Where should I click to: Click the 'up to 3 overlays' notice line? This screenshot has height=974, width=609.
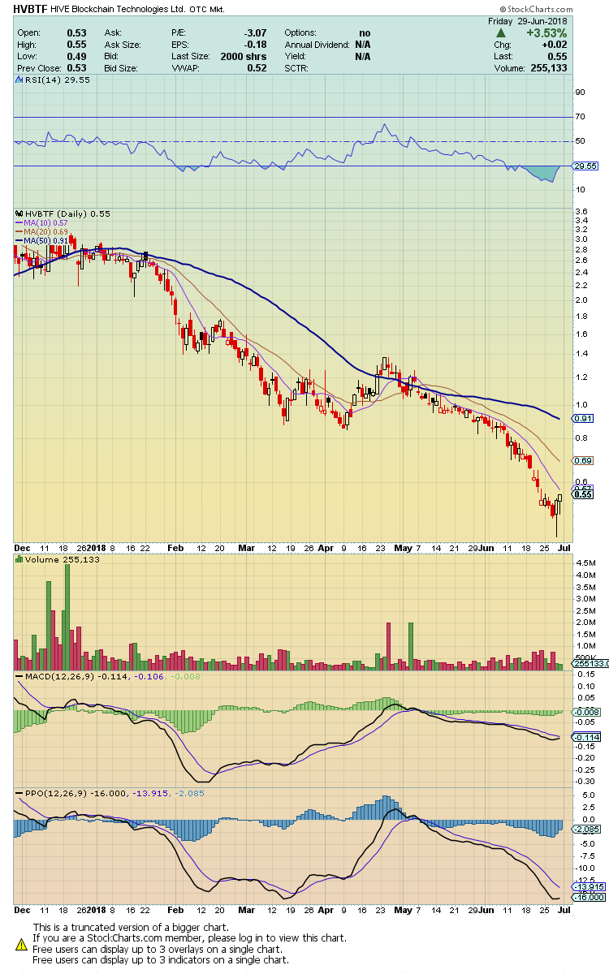[158, 948]
